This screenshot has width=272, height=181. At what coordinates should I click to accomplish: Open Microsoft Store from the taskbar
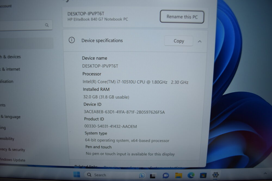(x=203, y=175)
